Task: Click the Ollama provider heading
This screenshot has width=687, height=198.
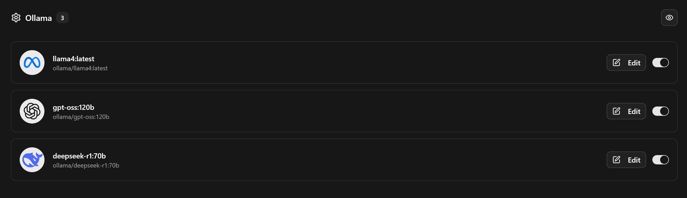Action: [38, 18]
